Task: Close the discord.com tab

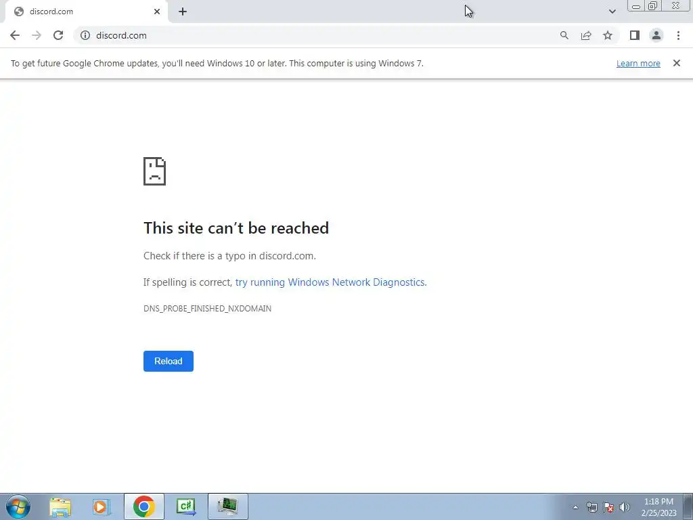Action: [157, 12]
